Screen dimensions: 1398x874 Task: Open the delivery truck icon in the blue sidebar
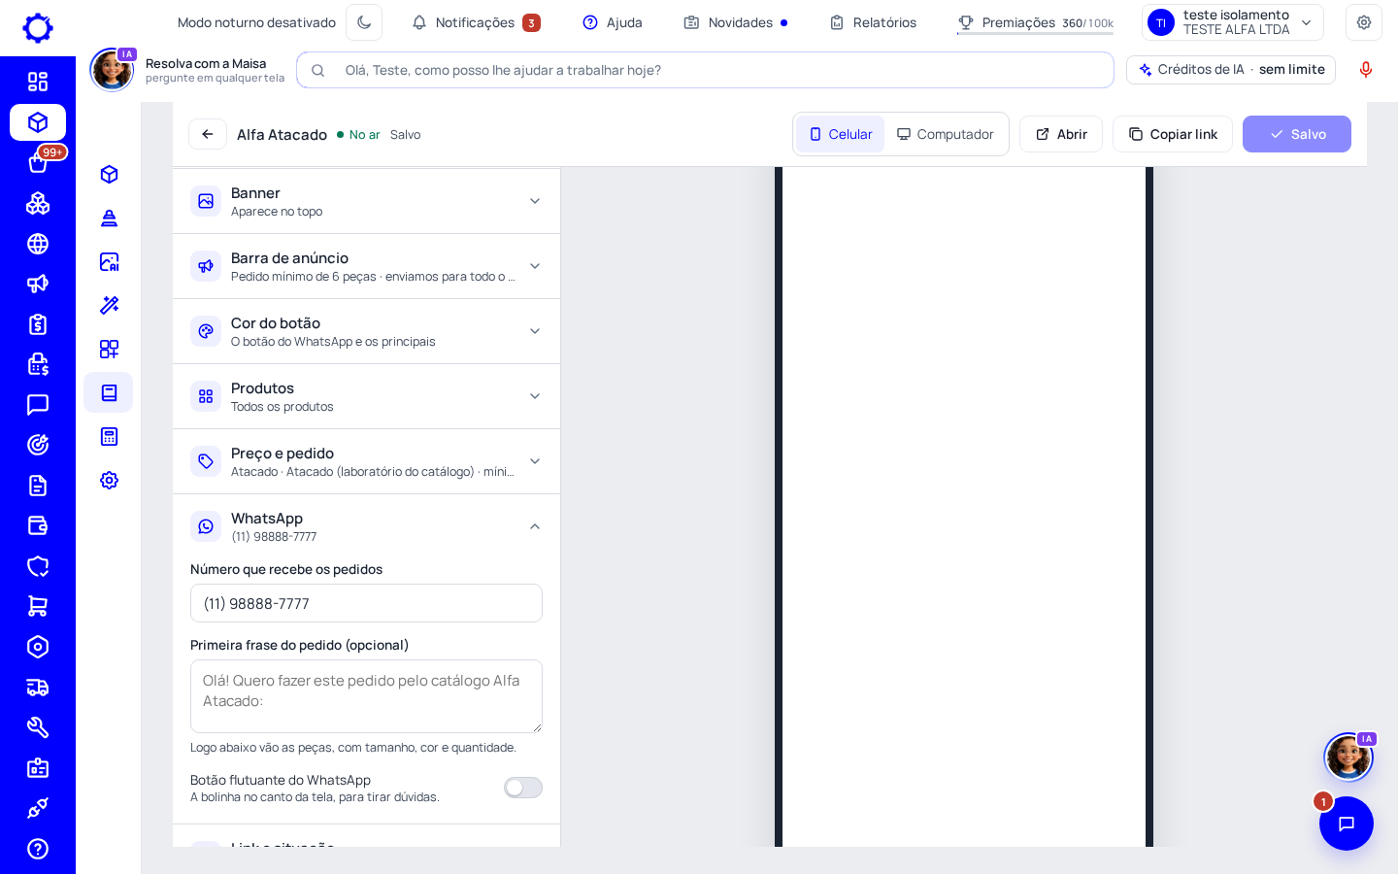coord(38,688)
